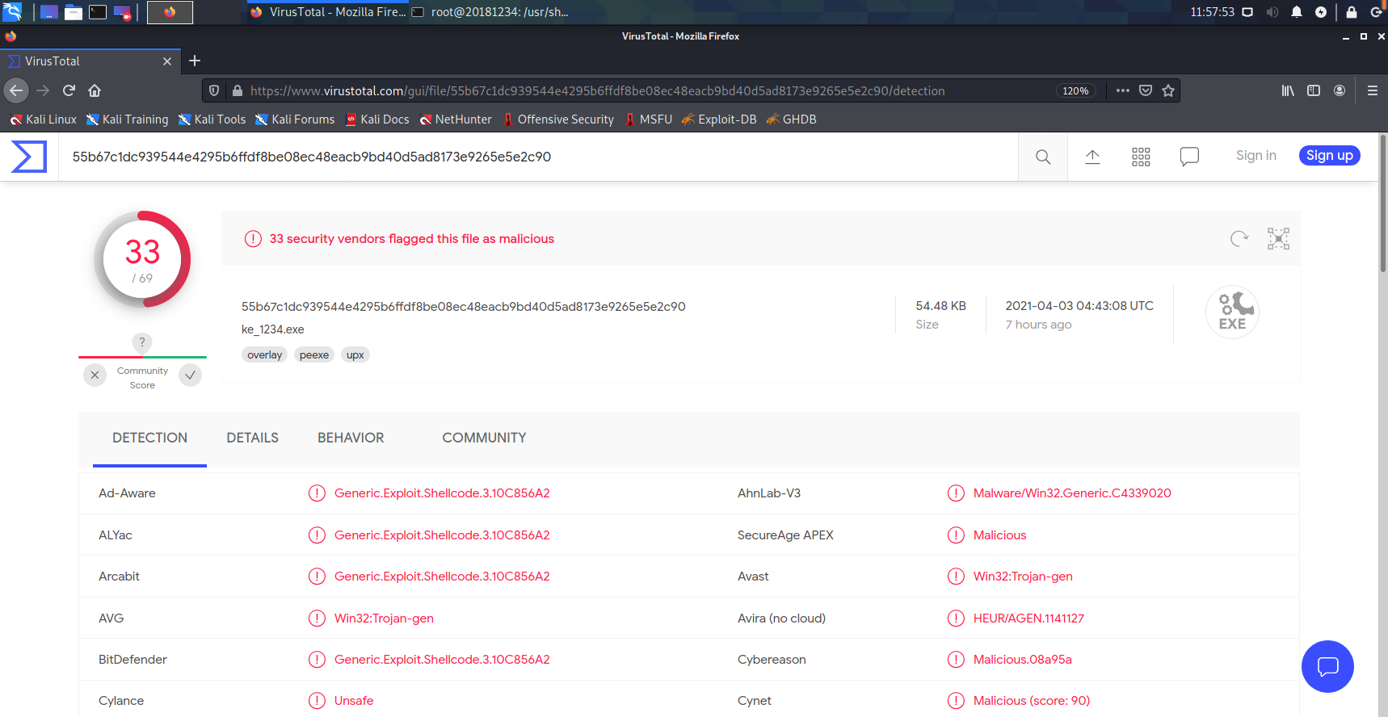The height and width of the screenshot is (717, 1388).
Task: Click the HEUR/AGEN.1141127 Avira result
Action: [1028, 618]
